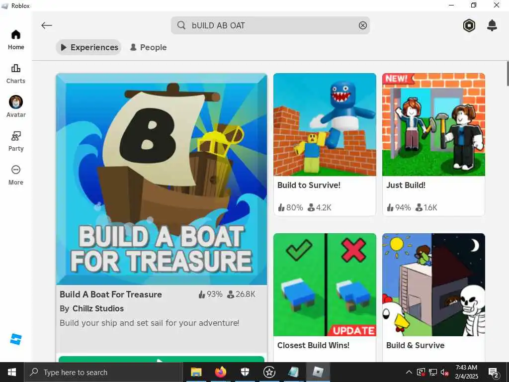This screenshot has width=509, height=382.
Task: Click the Closest Build Wins! title text
Action: (x=313, y=345)
